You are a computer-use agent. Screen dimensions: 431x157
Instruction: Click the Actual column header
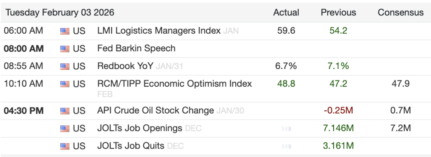pos(286,13)
